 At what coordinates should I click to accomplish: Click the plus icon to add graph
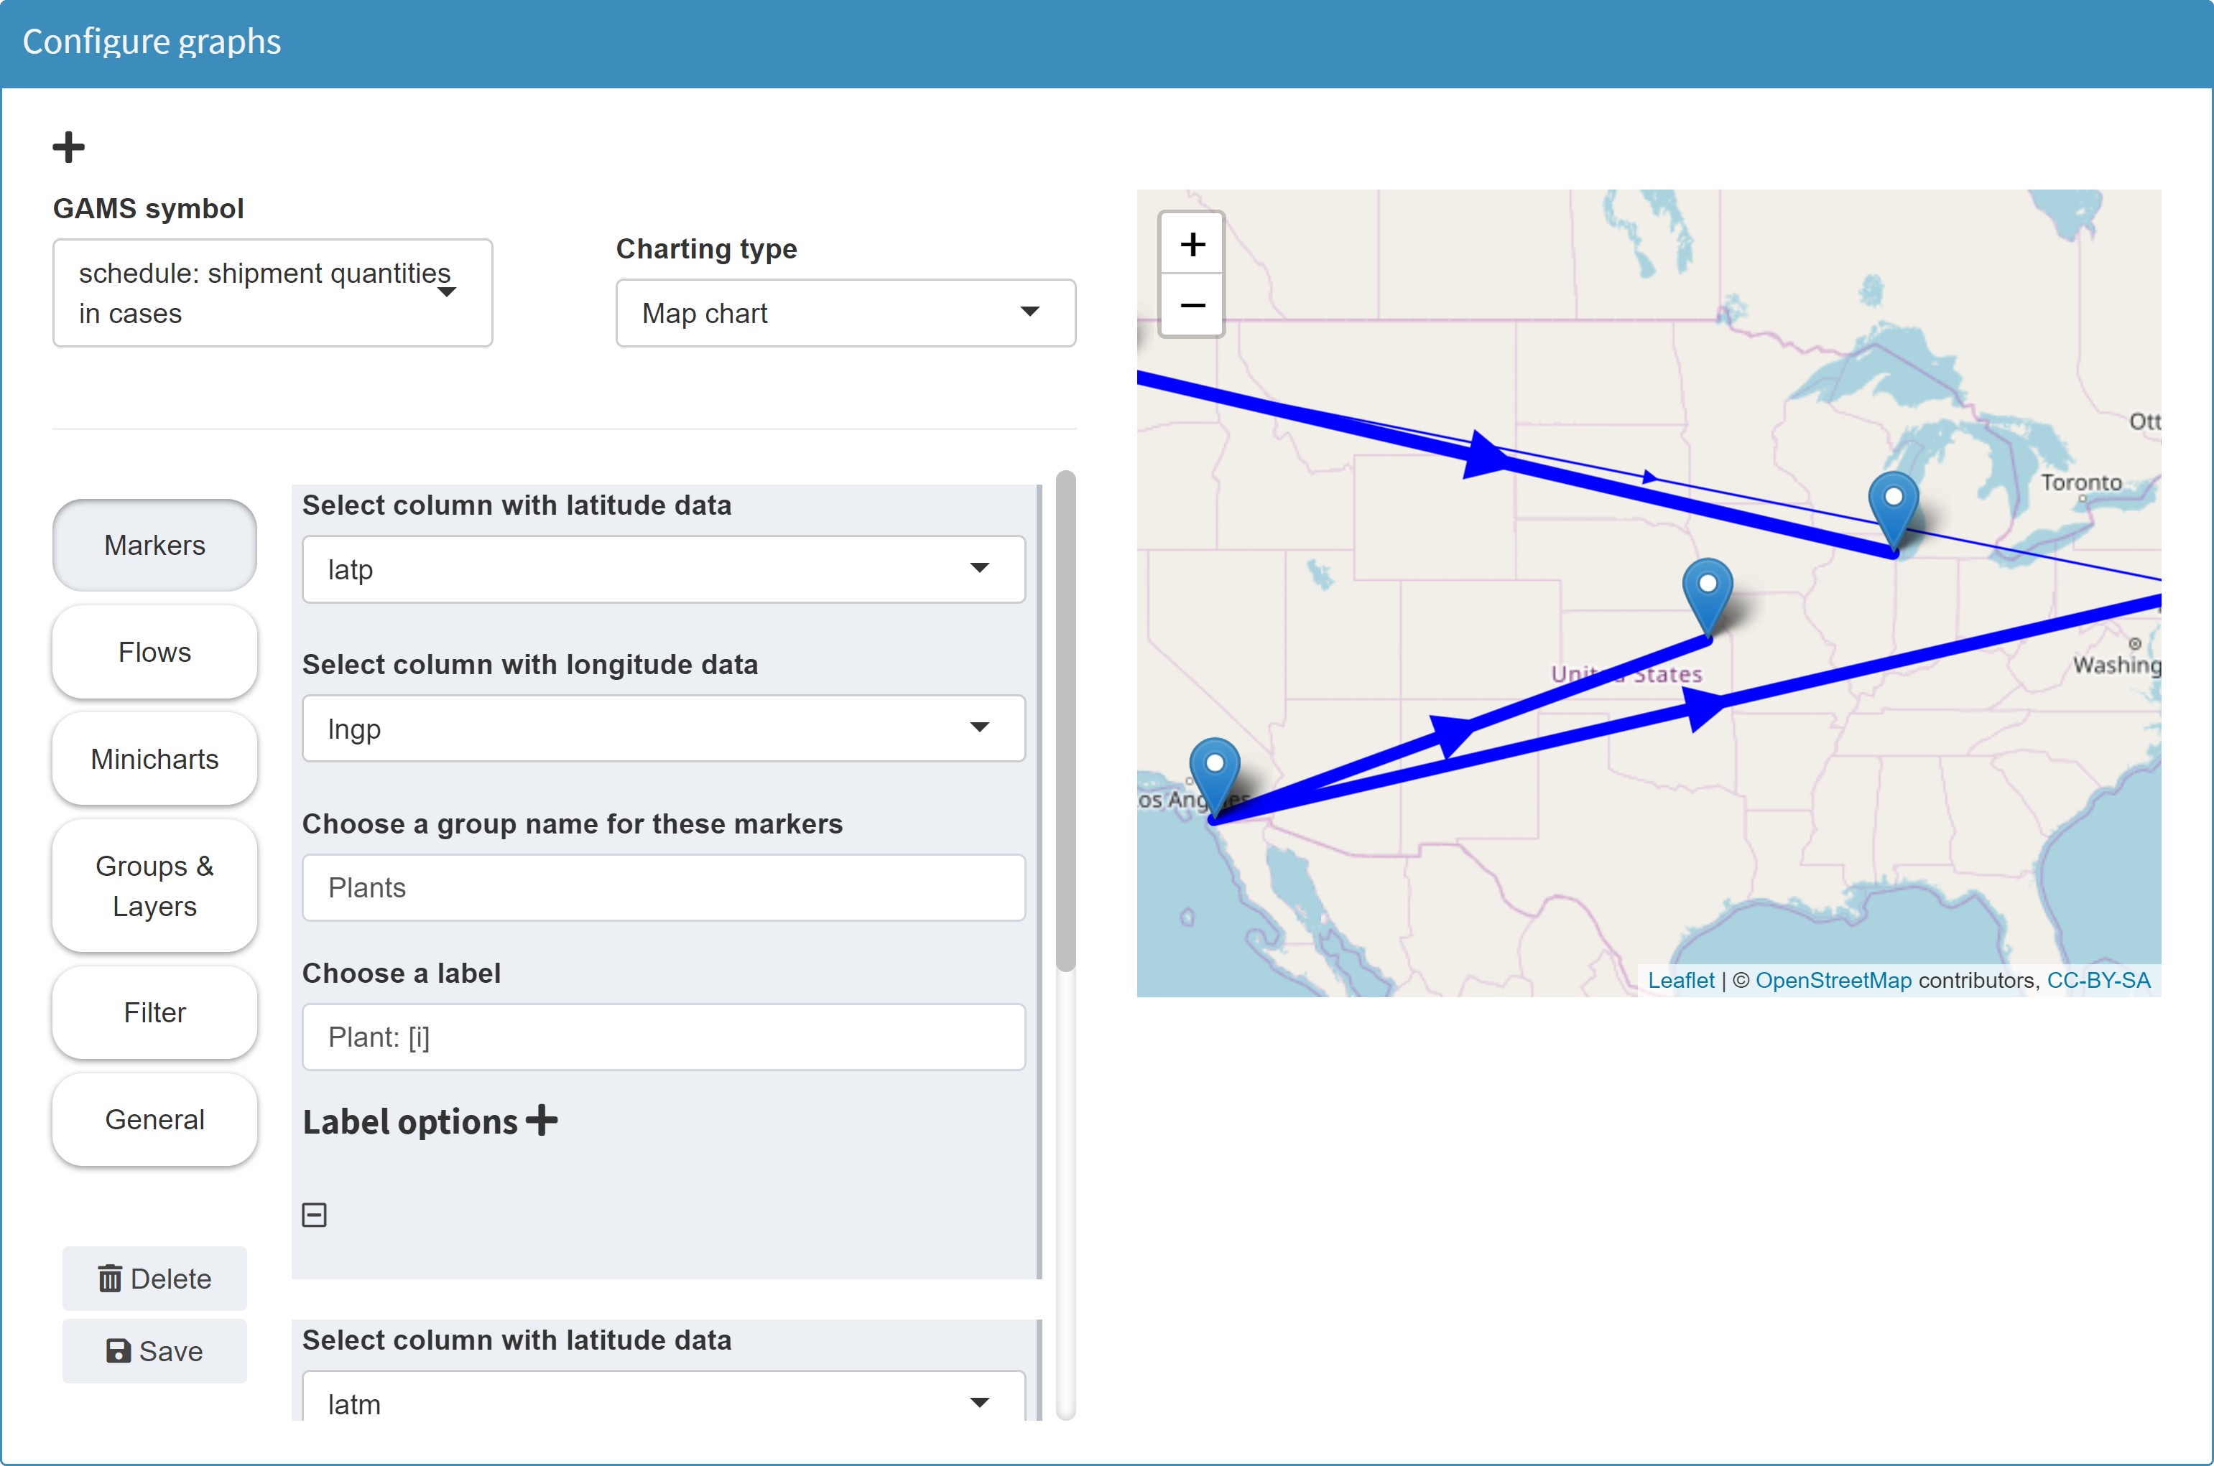pyautogui.click(x=68, y=146)
